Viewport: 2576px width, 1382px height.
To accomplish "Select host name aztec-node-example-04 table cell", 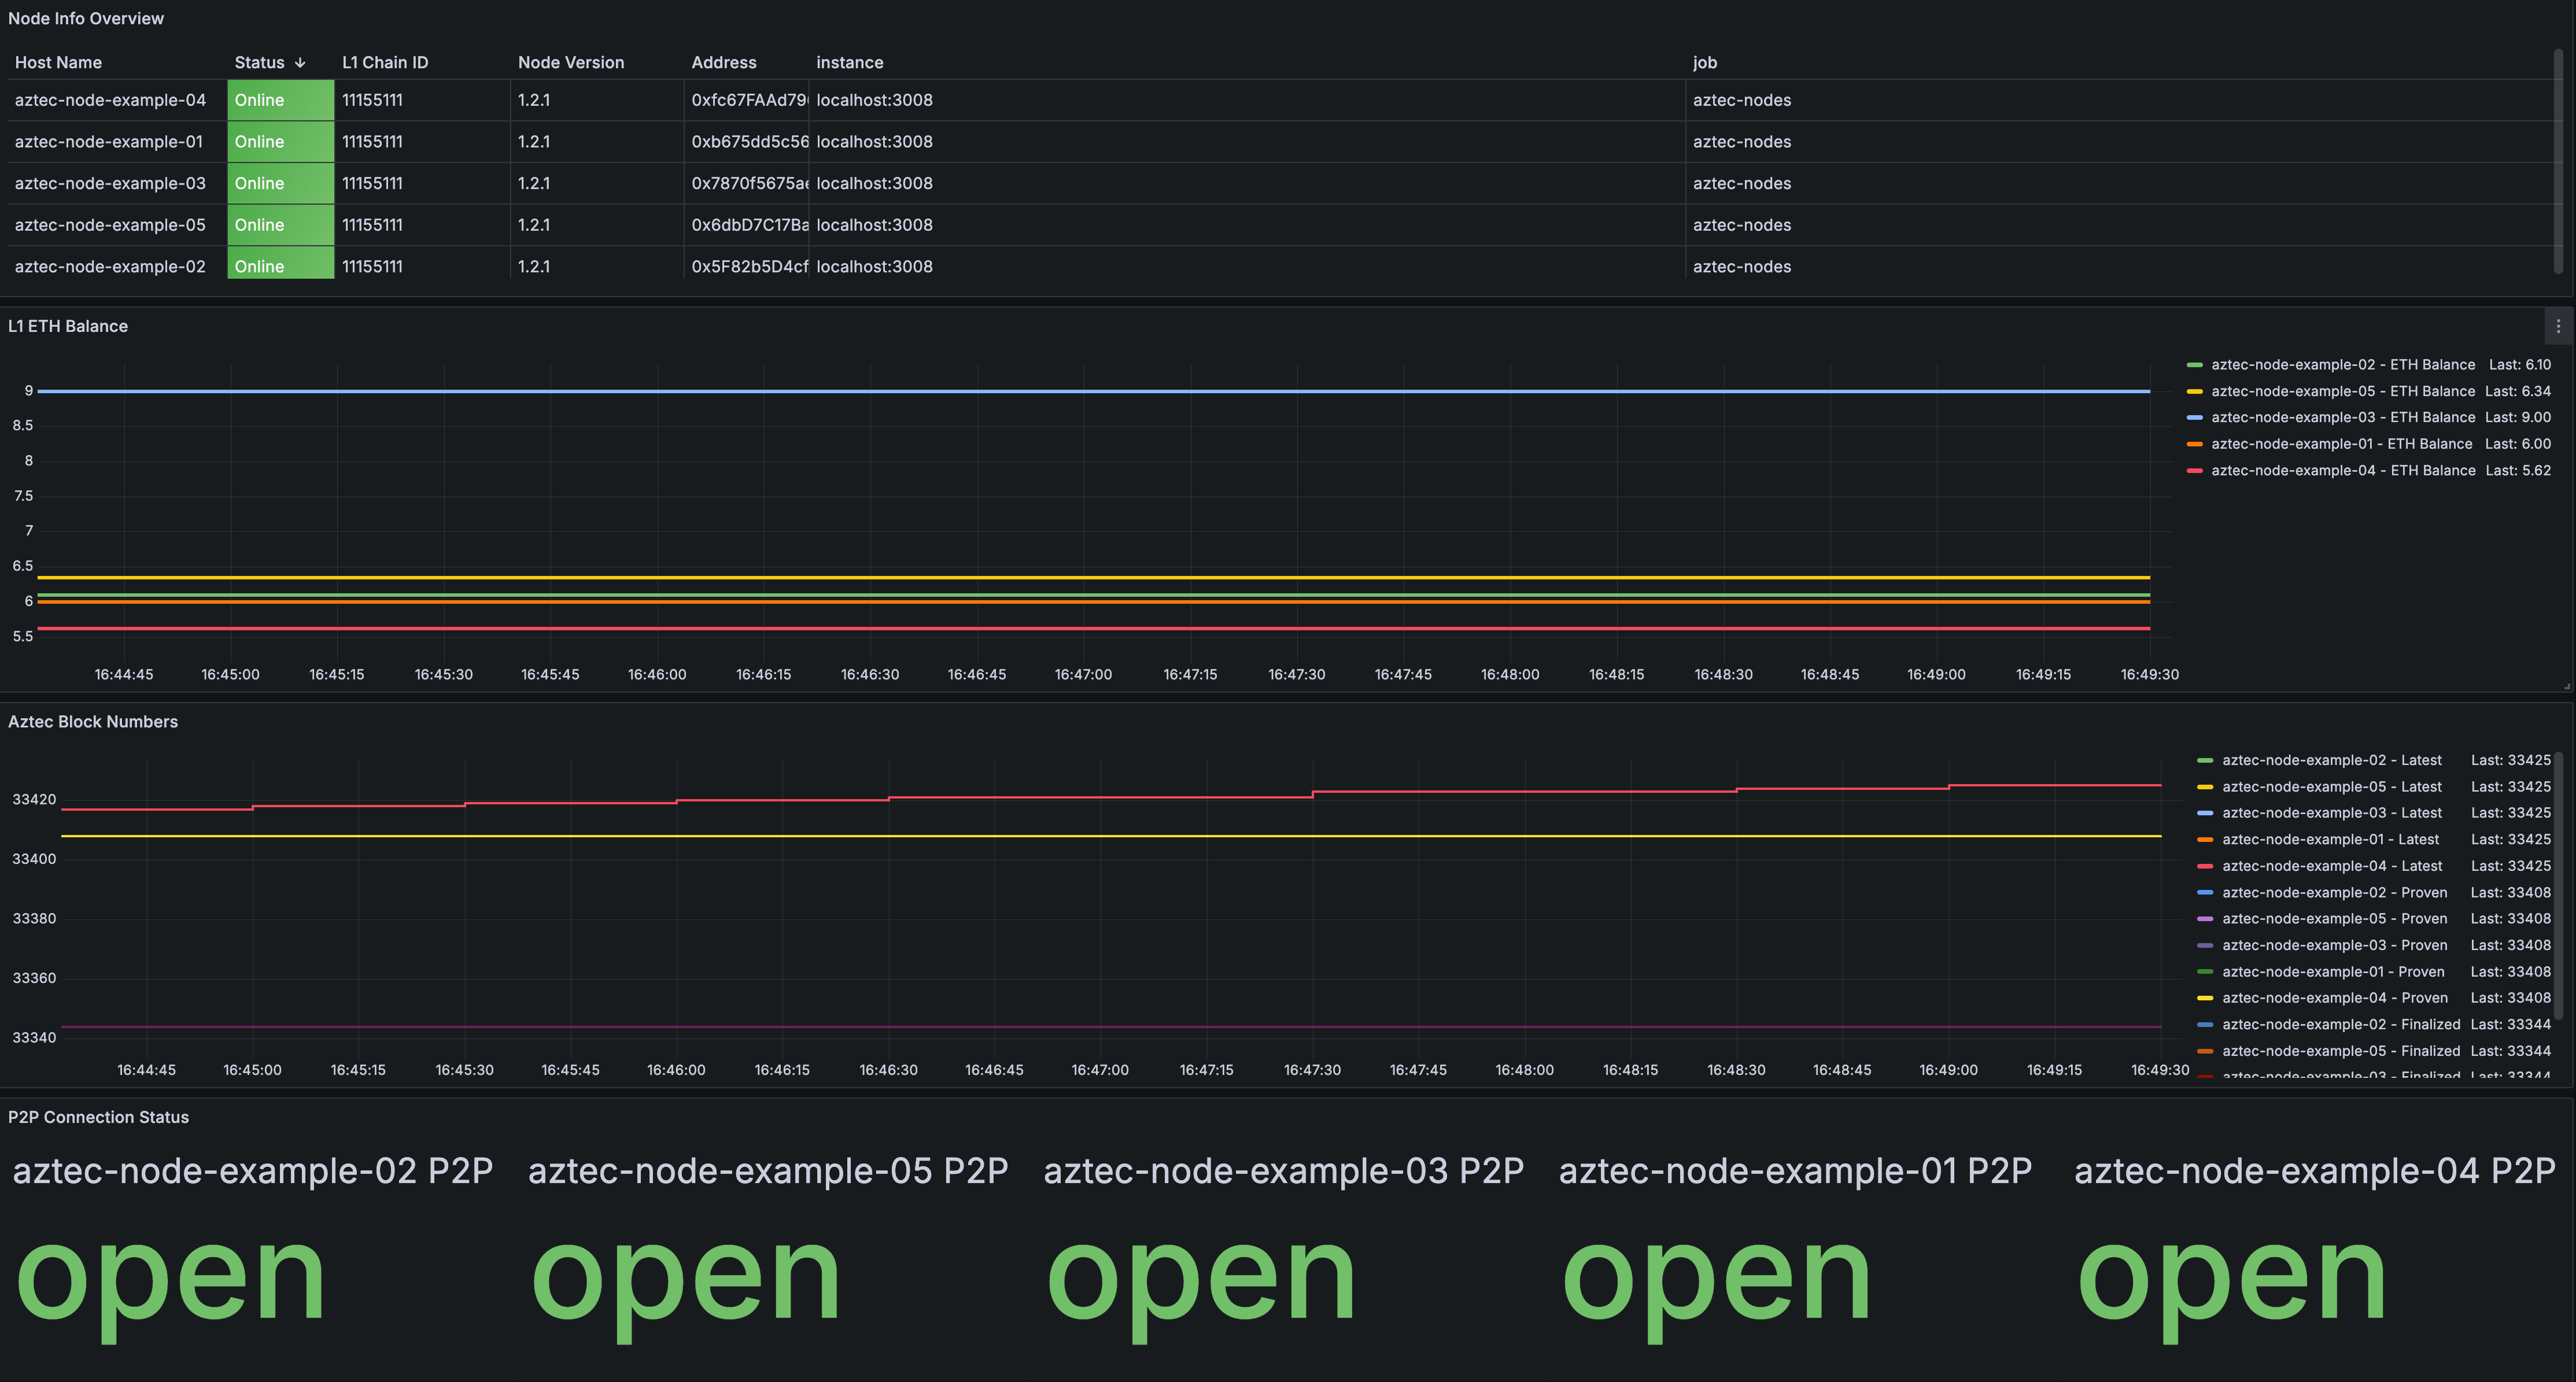I will pos(117,100).
